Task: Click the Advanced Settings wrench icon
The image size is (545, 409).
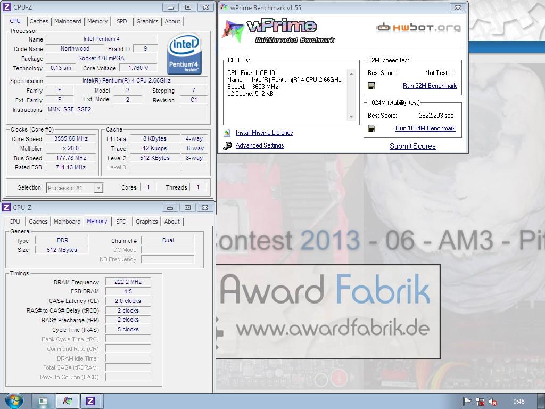Action: coord(227,145)
